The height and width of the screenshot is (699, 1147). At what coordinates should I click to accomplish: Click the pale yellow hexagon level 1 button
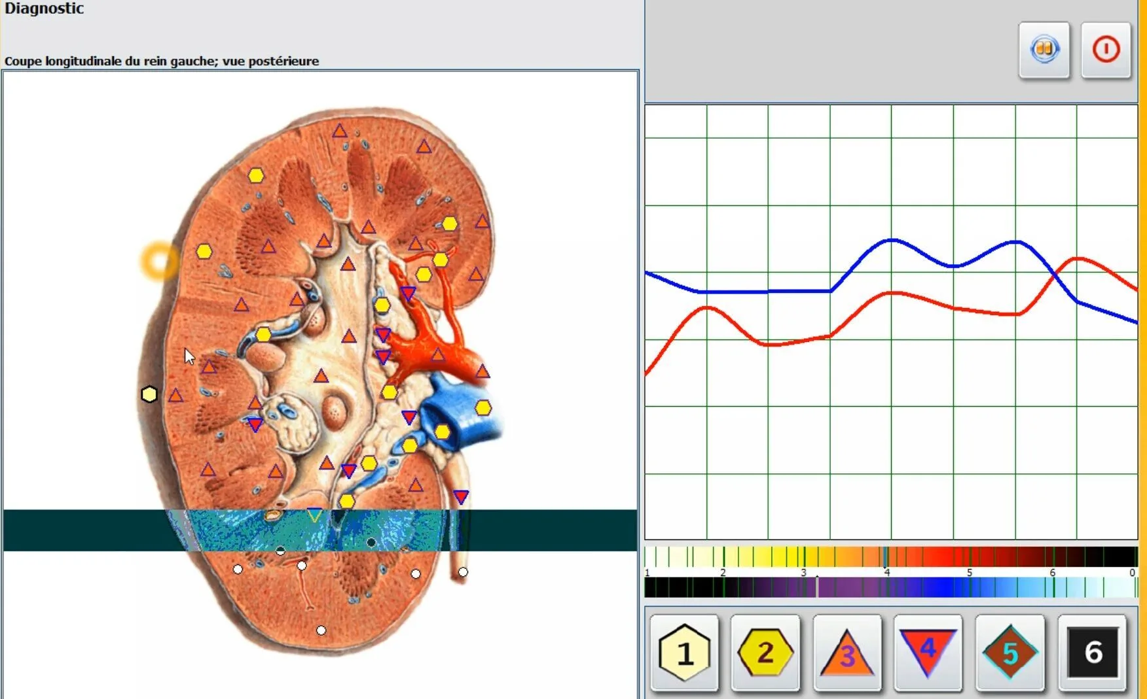point(684,653)
